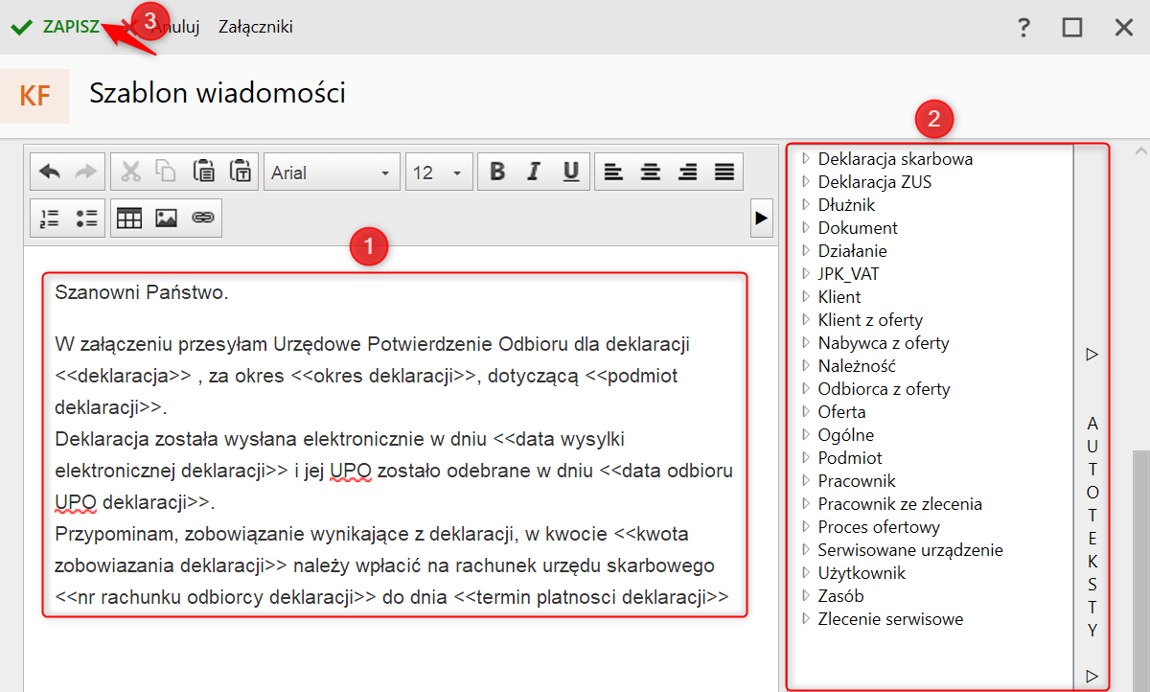Click the scrollbar up arrow

(1140, 150)
